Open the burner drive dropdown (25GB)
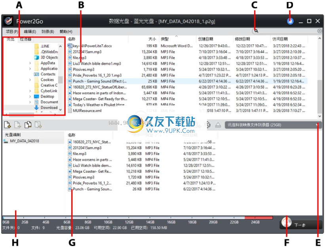Image resolution: width=325 pixels, height=248 pixels. tap(273, 125)
